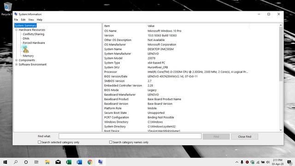Click the microphone tray icon
Image resolution: width=295 pixels, height=166 pixels.
coord(242,162)
